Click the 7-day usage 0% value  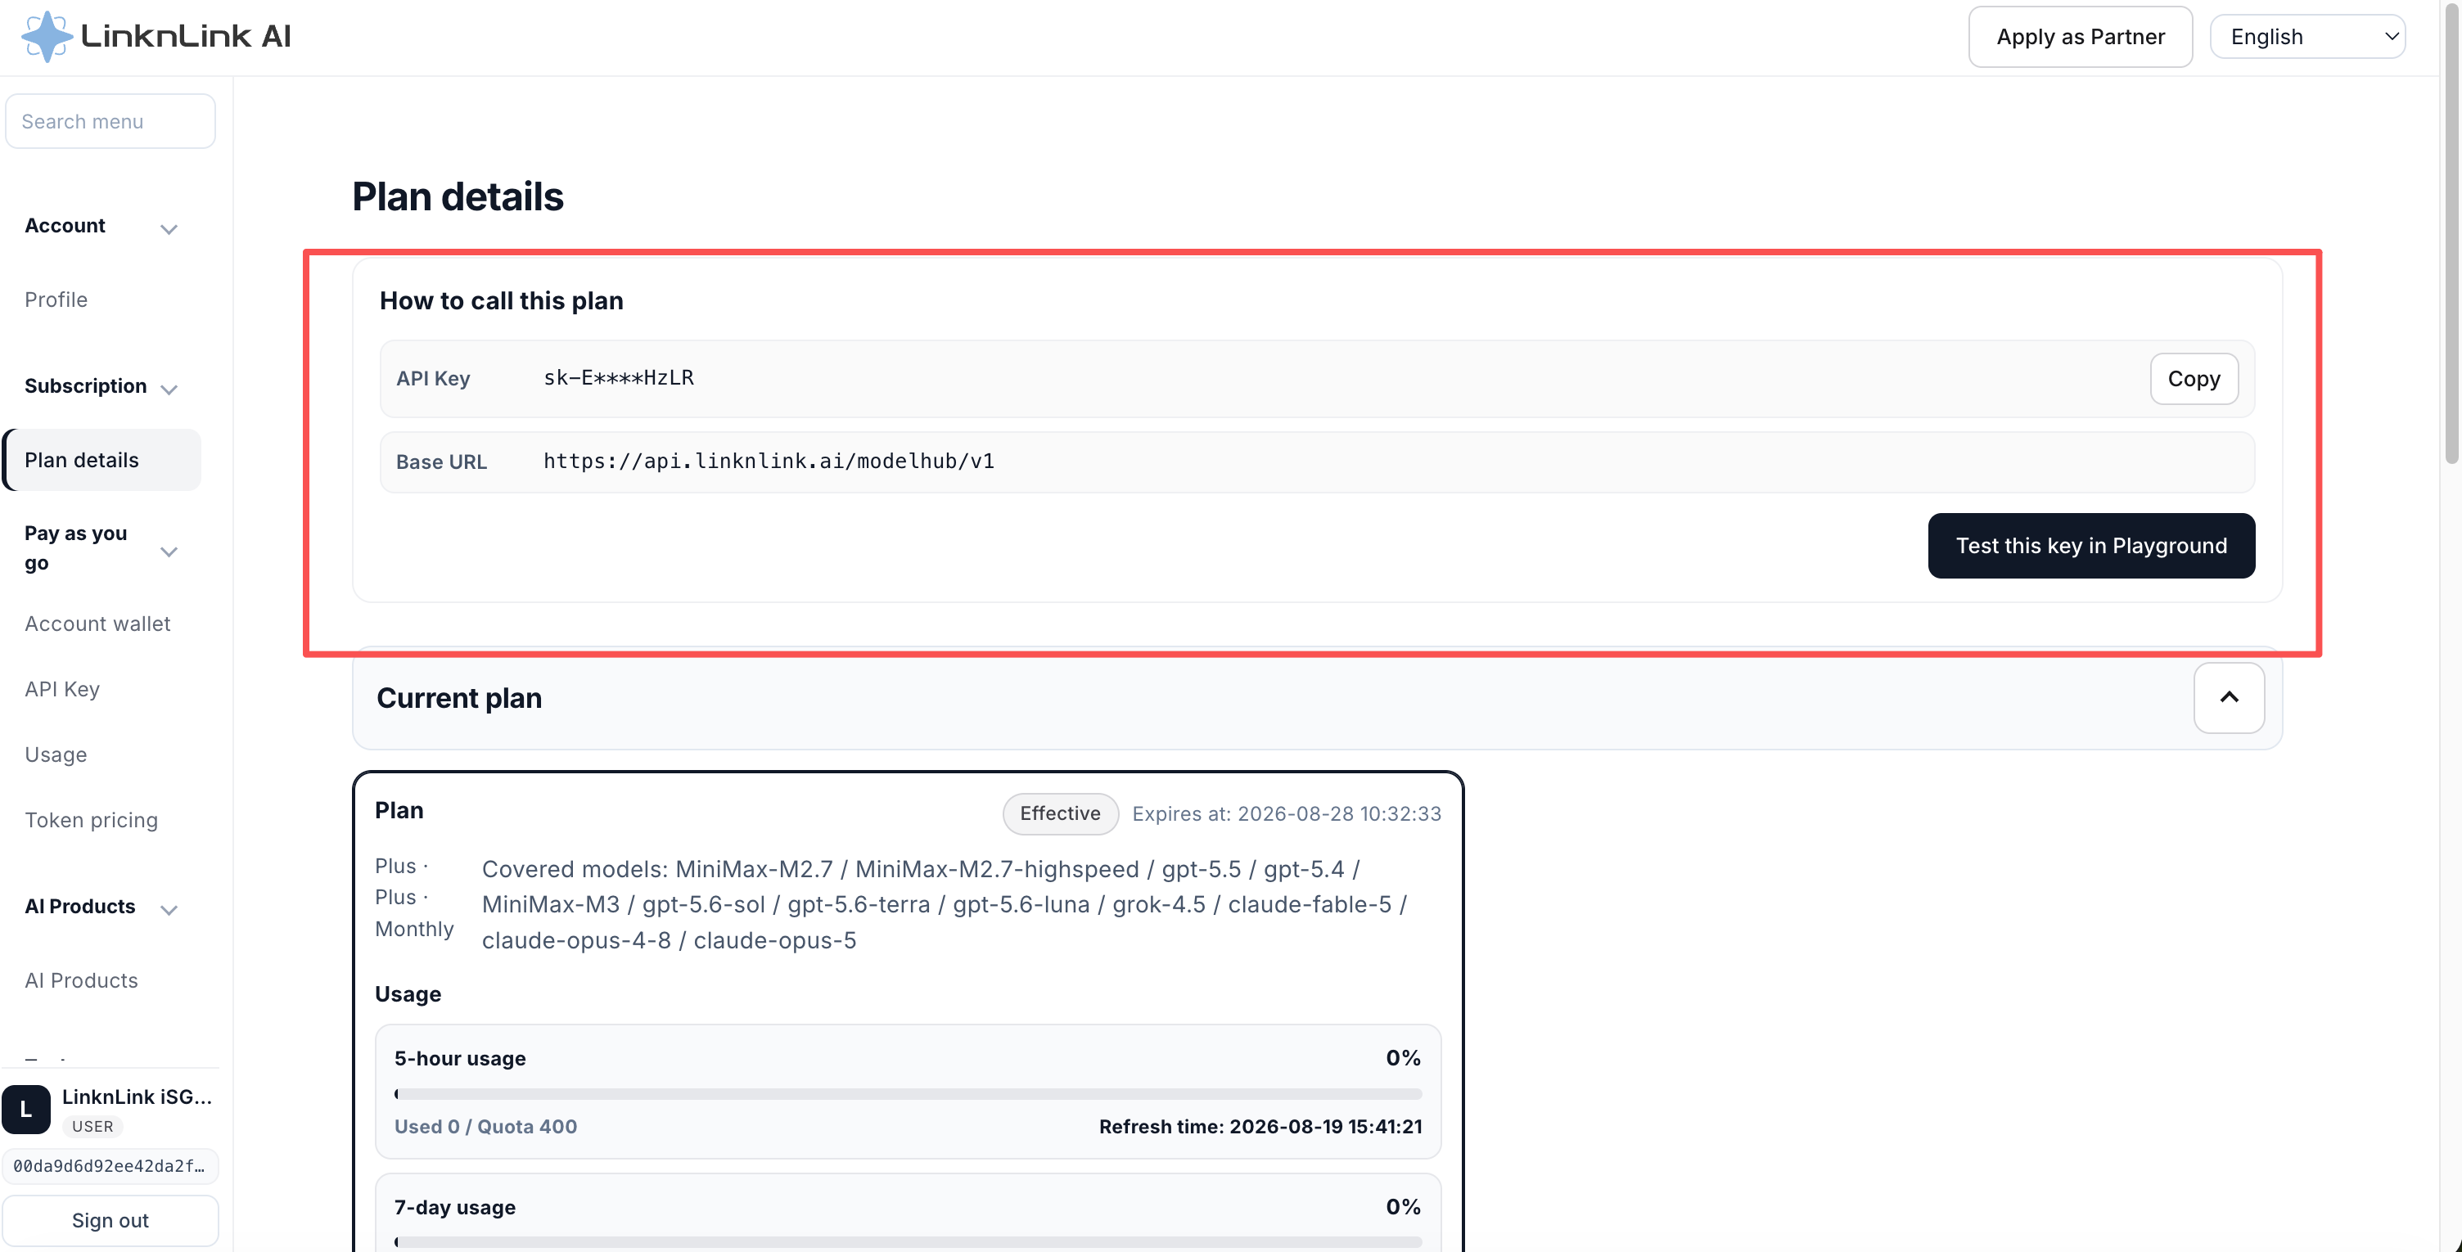tap(1403, 1206)
